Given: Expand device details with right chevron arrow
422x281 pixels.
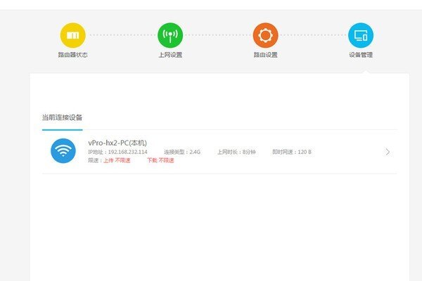Looking at the screenshot, I should coord(388,152).
